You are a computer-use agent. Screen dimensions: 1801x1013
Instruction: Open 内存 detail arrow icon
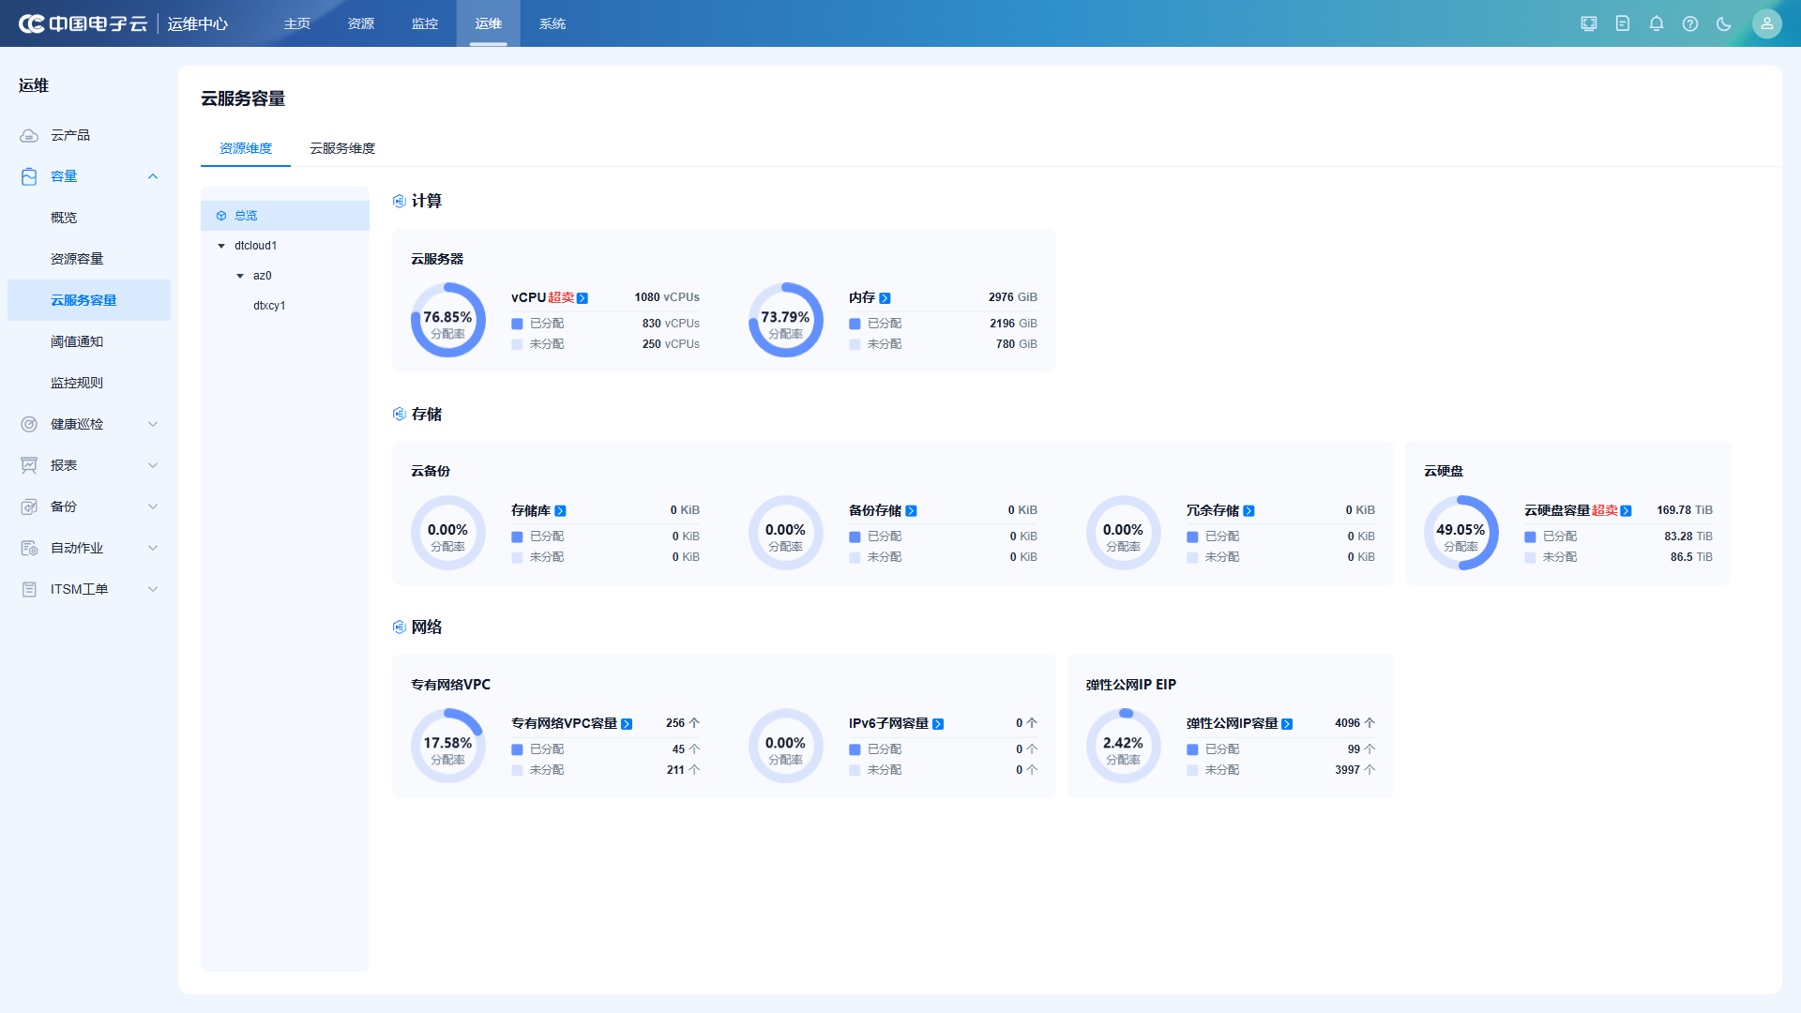pos(885,298)
